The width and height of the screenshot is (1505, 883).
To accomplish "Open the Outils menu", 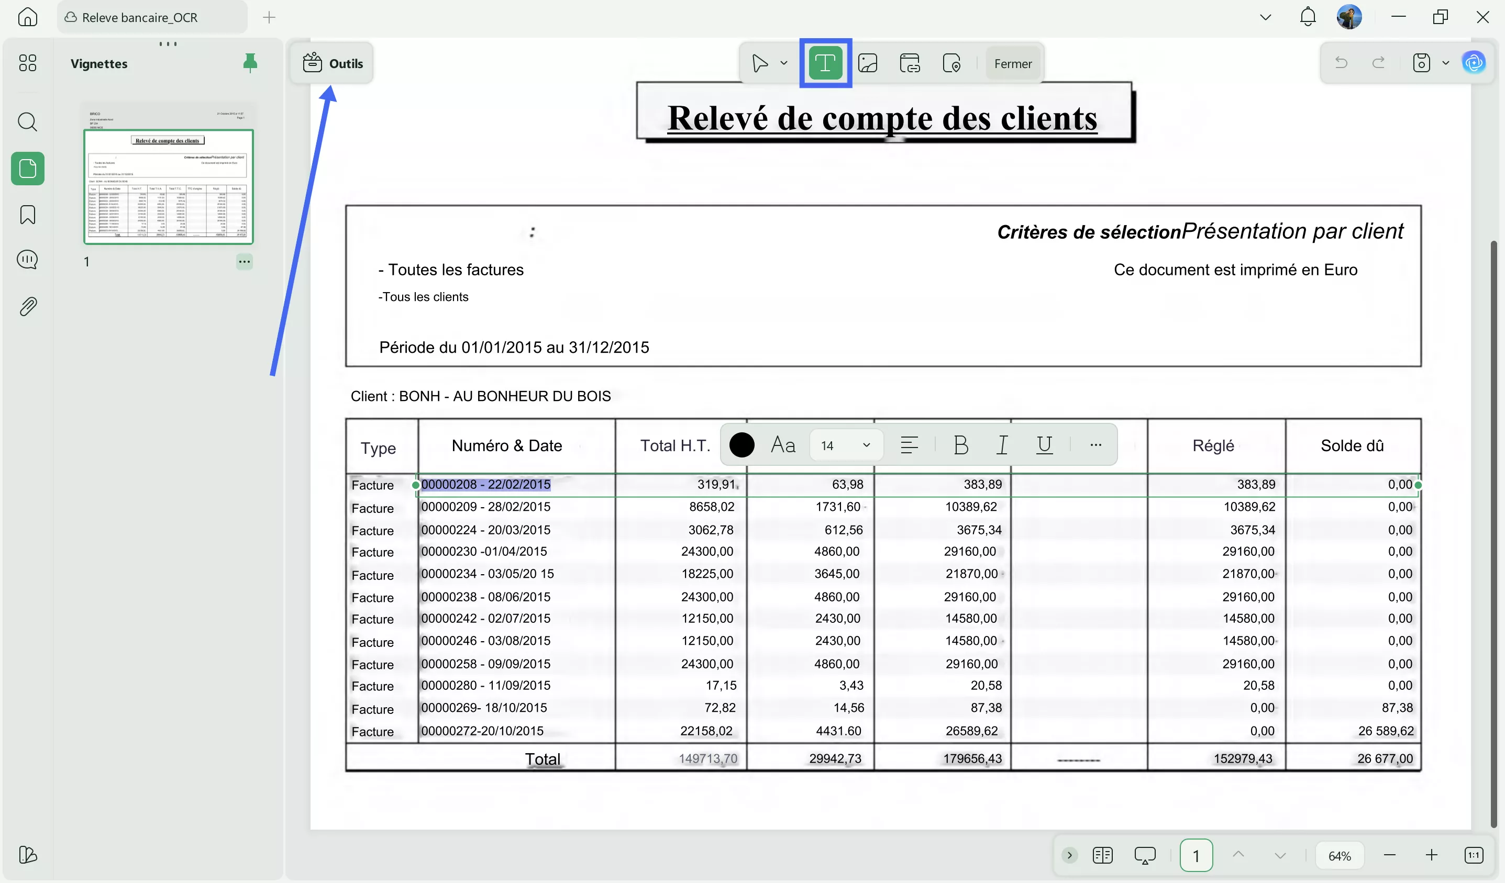I will 333,63.
